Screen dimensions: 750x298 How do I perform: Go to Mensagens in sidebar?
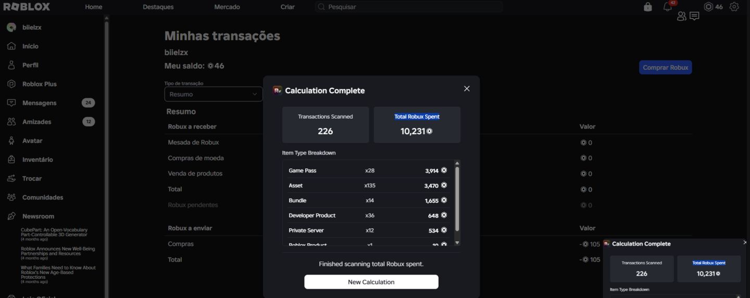(40, 103)
